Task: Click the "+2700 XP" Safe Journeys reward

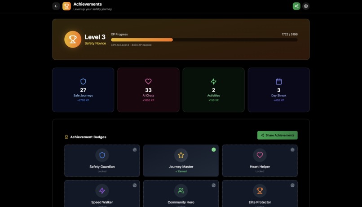Action: click(83, 100)
